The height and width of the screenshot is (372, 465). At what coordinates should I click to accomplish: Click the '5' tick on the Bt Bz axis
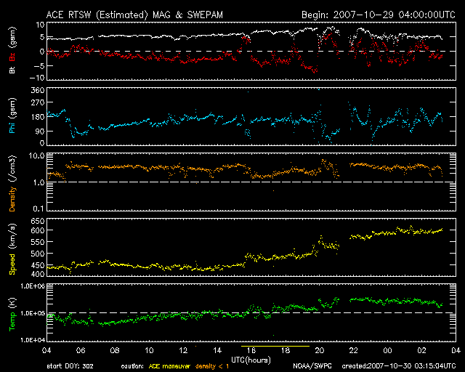[x=41, y=37]
